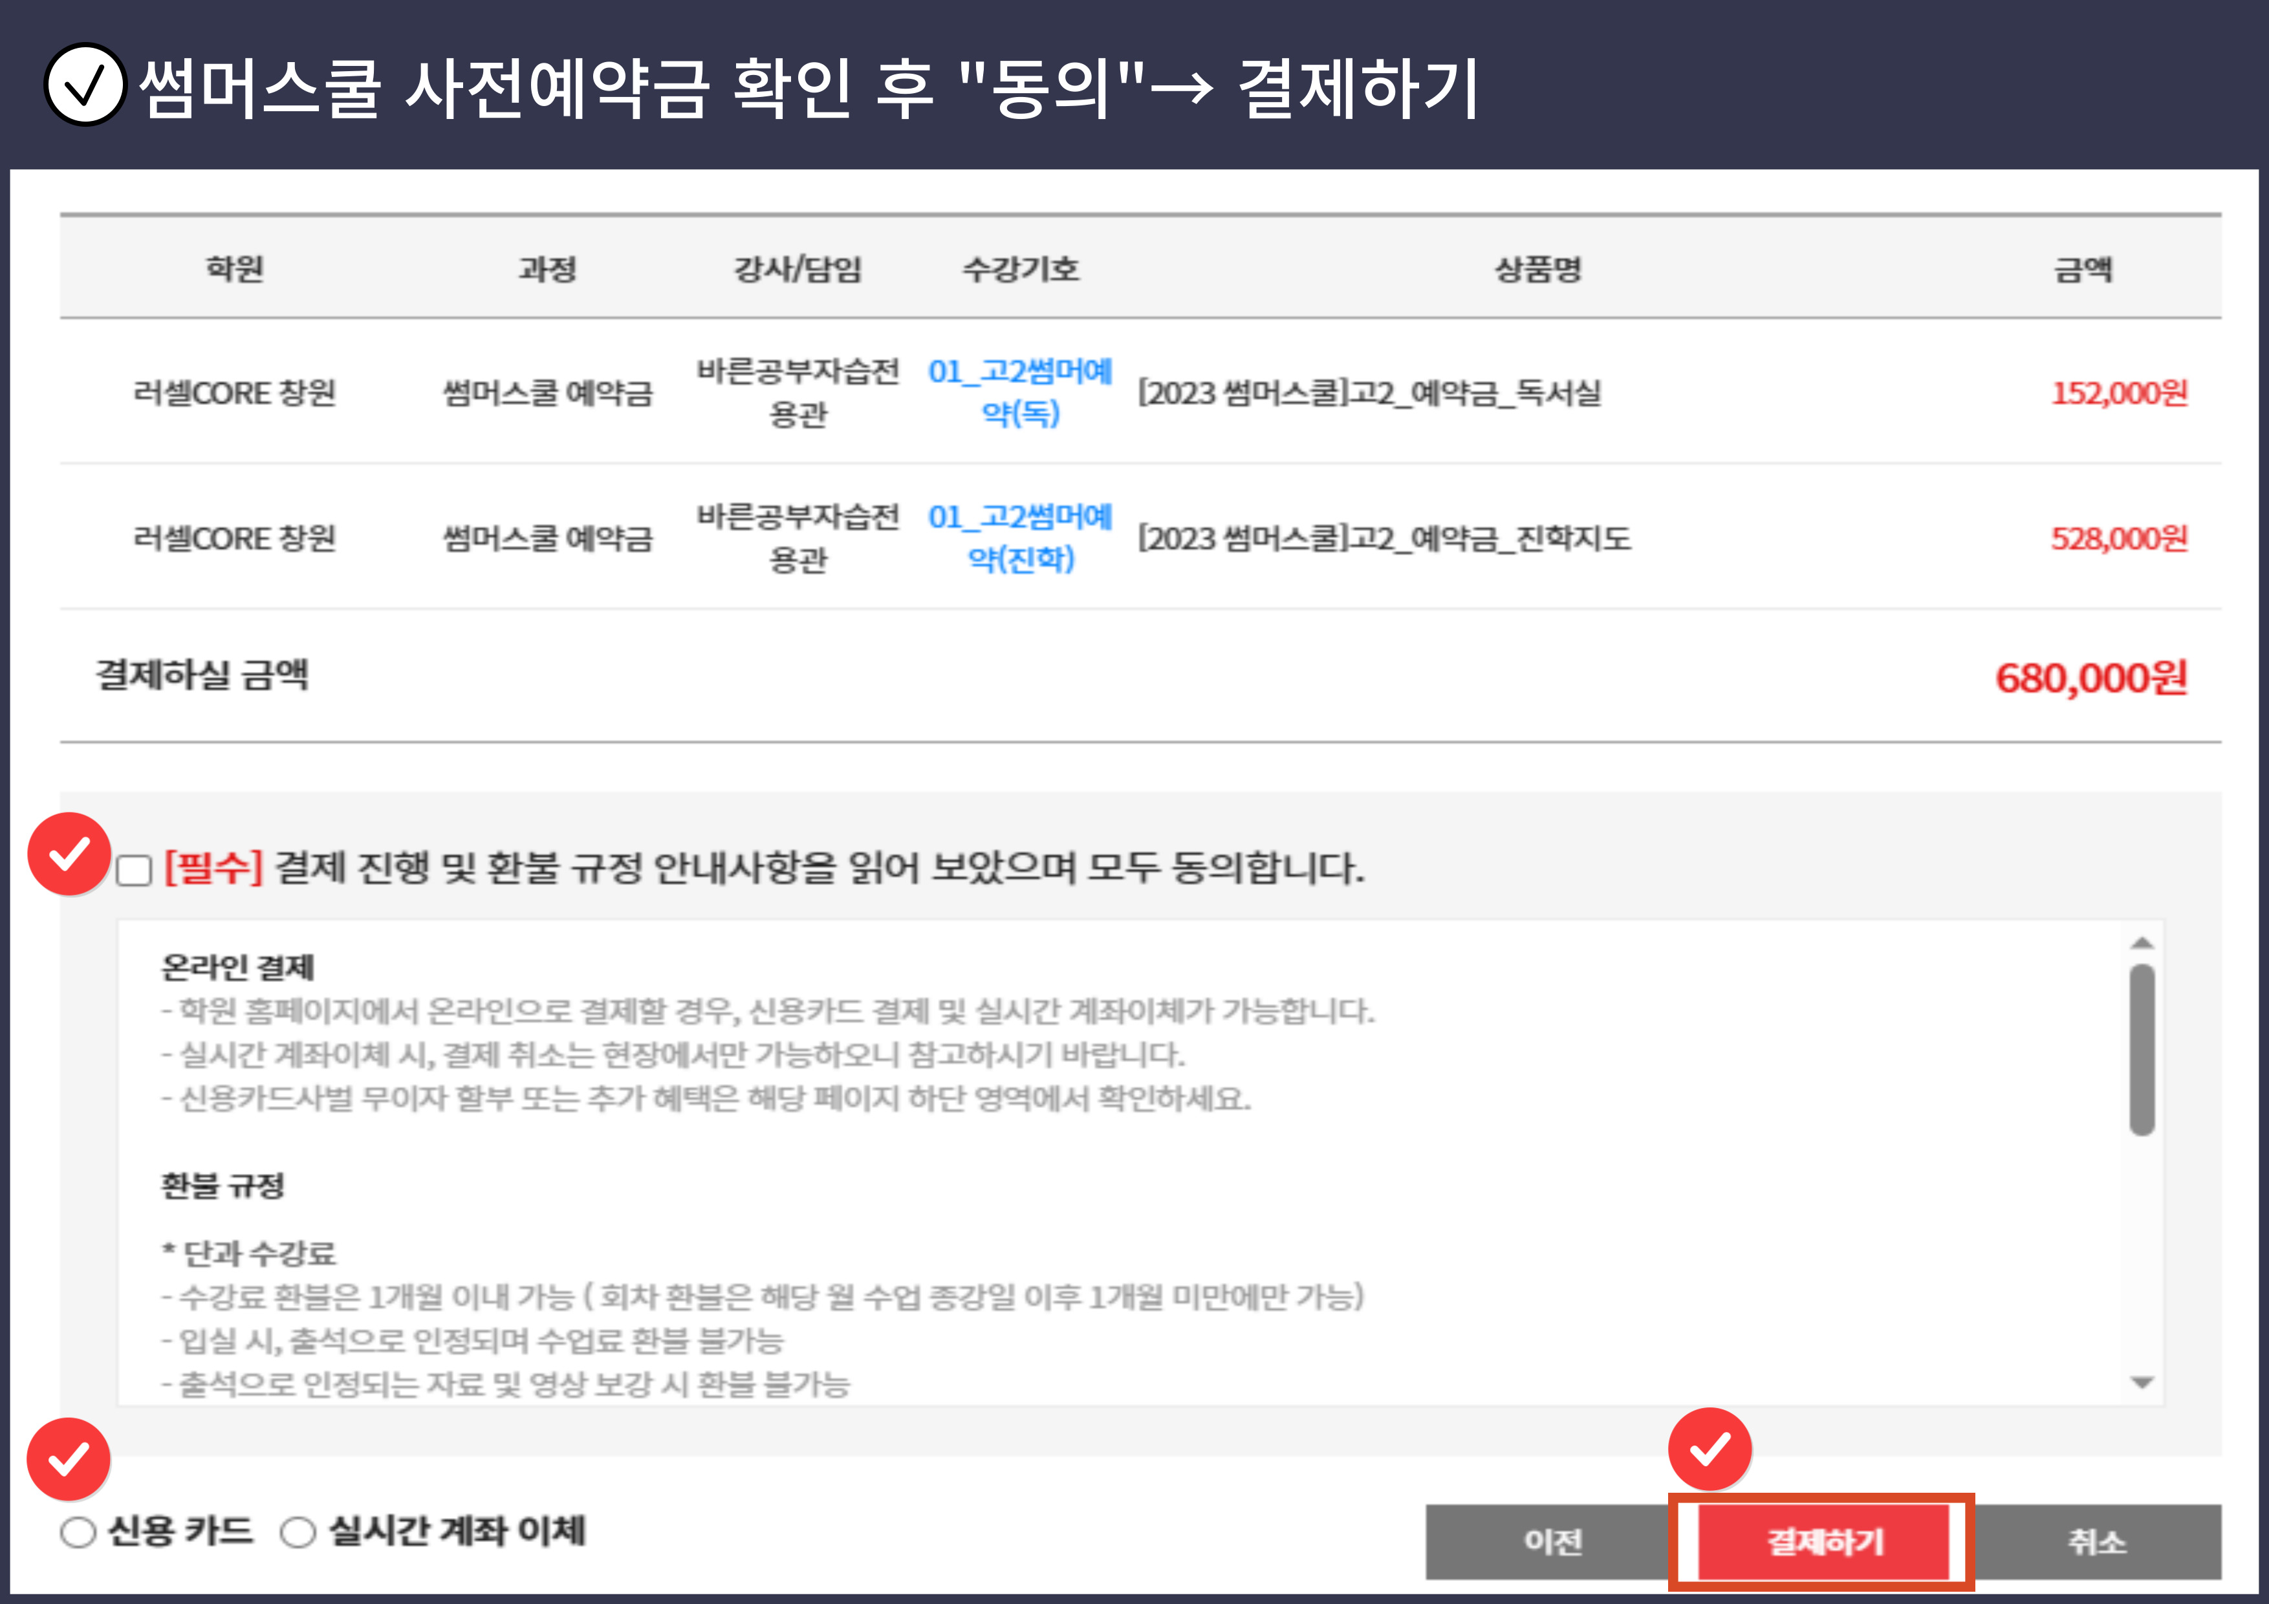
Task: Click the terms line starting 신용카드사별 무이자 할부
Action: coord(706,1098)
